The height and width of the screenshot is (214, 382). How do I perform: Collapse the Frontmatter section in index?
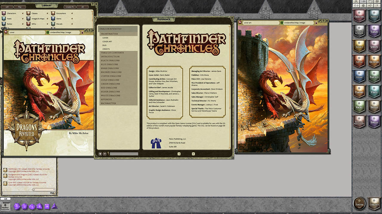(x=109, y=34)
